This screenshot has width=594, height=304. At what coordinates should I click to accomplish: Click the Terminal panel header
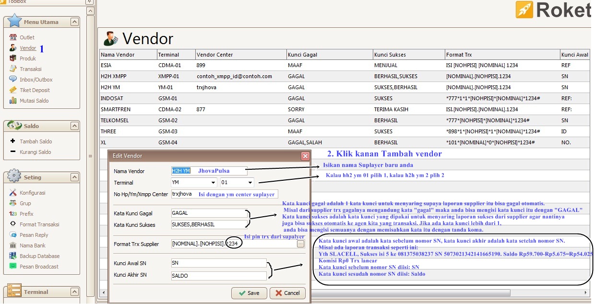click(x=36, y=292)
